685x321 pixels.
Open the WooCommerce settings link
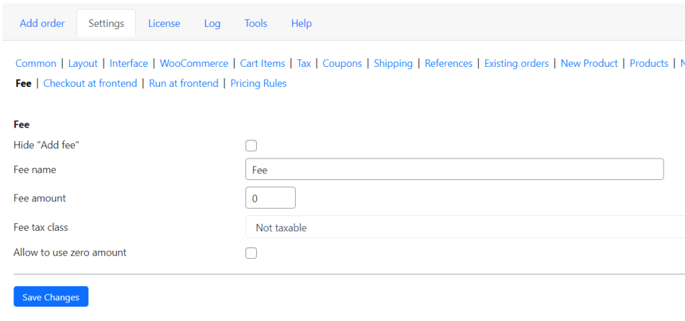(194, 64)
